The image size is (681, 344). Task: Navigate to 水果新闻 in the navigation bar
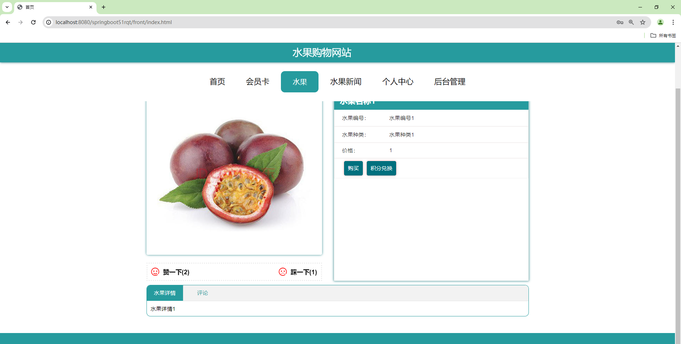coord(346,82)
